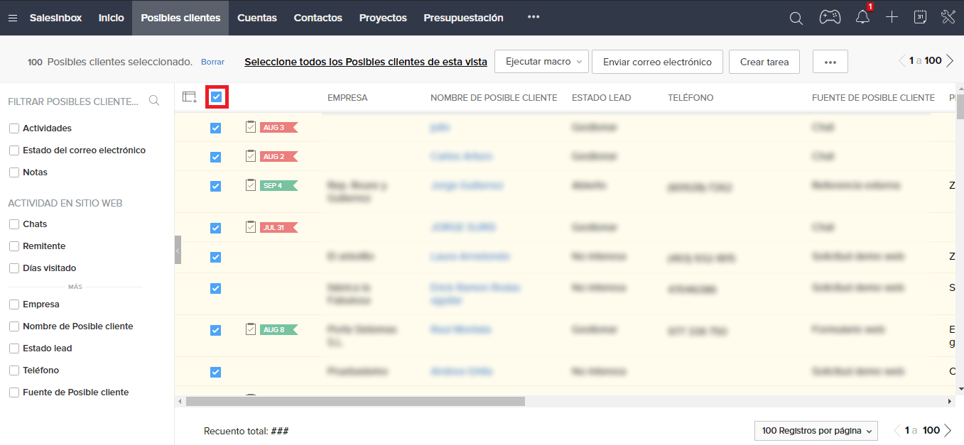Tick the Chats filter checkbox
Image resolution: width=964 pixels, height=445 pixels.
tap(14, 224)
